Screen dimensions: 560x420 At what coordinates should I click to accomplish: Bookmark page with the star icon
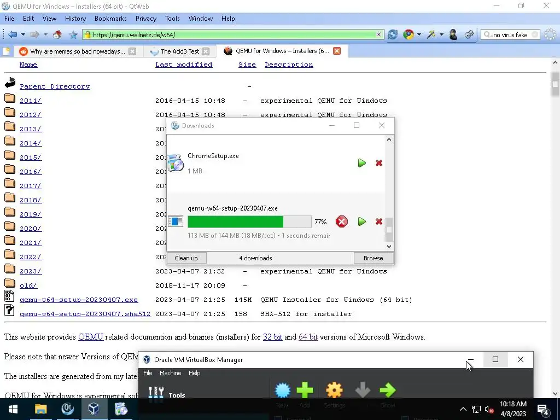(x=73, y=34)
